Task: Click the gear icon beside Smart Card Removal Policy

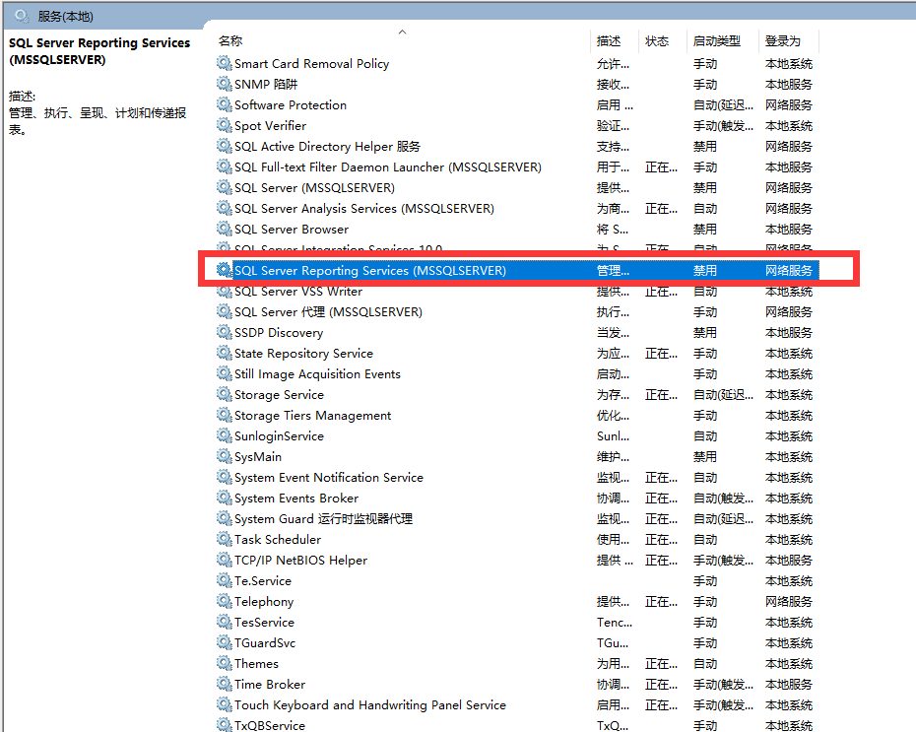Action: 225,63
